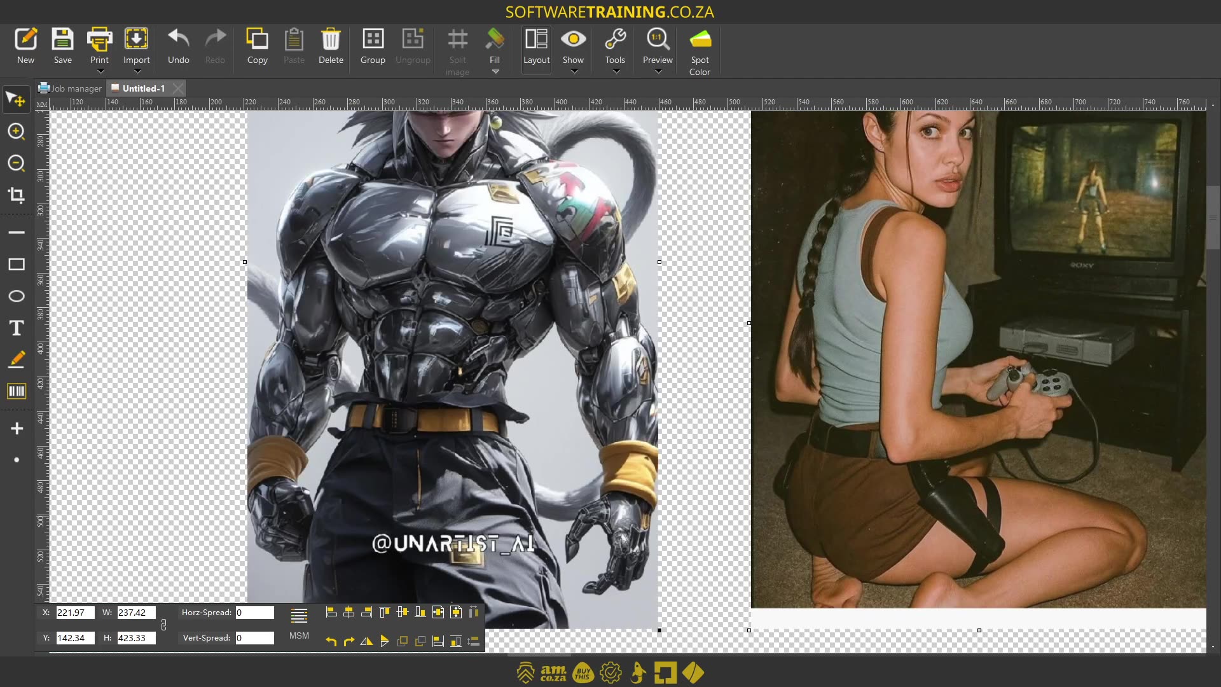This screenshot has width=1221, height=687.
Task: Expand the Fill dropdown arrow
Action: (495, 71)
